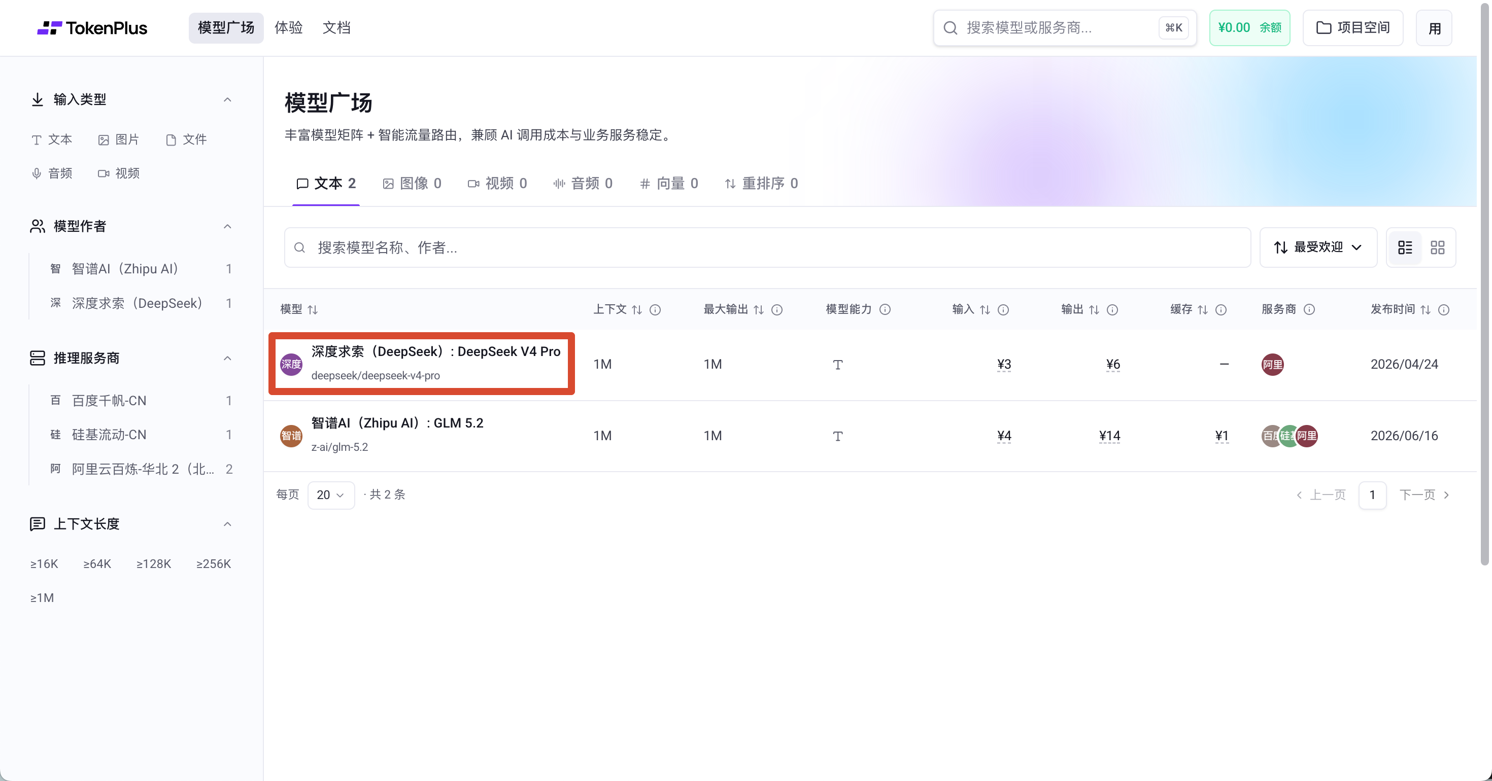Show info icon for 服务商 column
This screenshot has width=1492, height=781.
pos(1309,310)
